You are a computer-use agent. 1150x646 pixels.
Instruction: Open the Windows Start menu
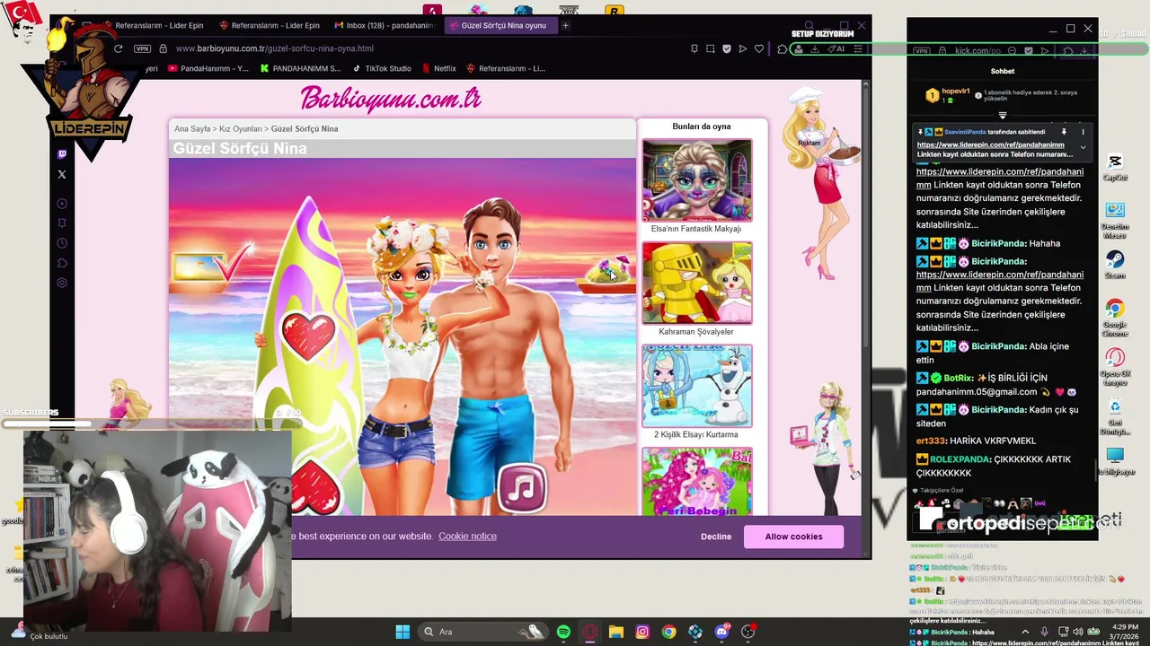click(402, 632)
